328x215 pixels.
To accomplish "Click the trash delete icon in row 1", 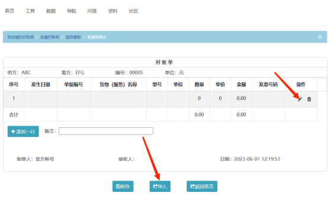I will (309, 99).
